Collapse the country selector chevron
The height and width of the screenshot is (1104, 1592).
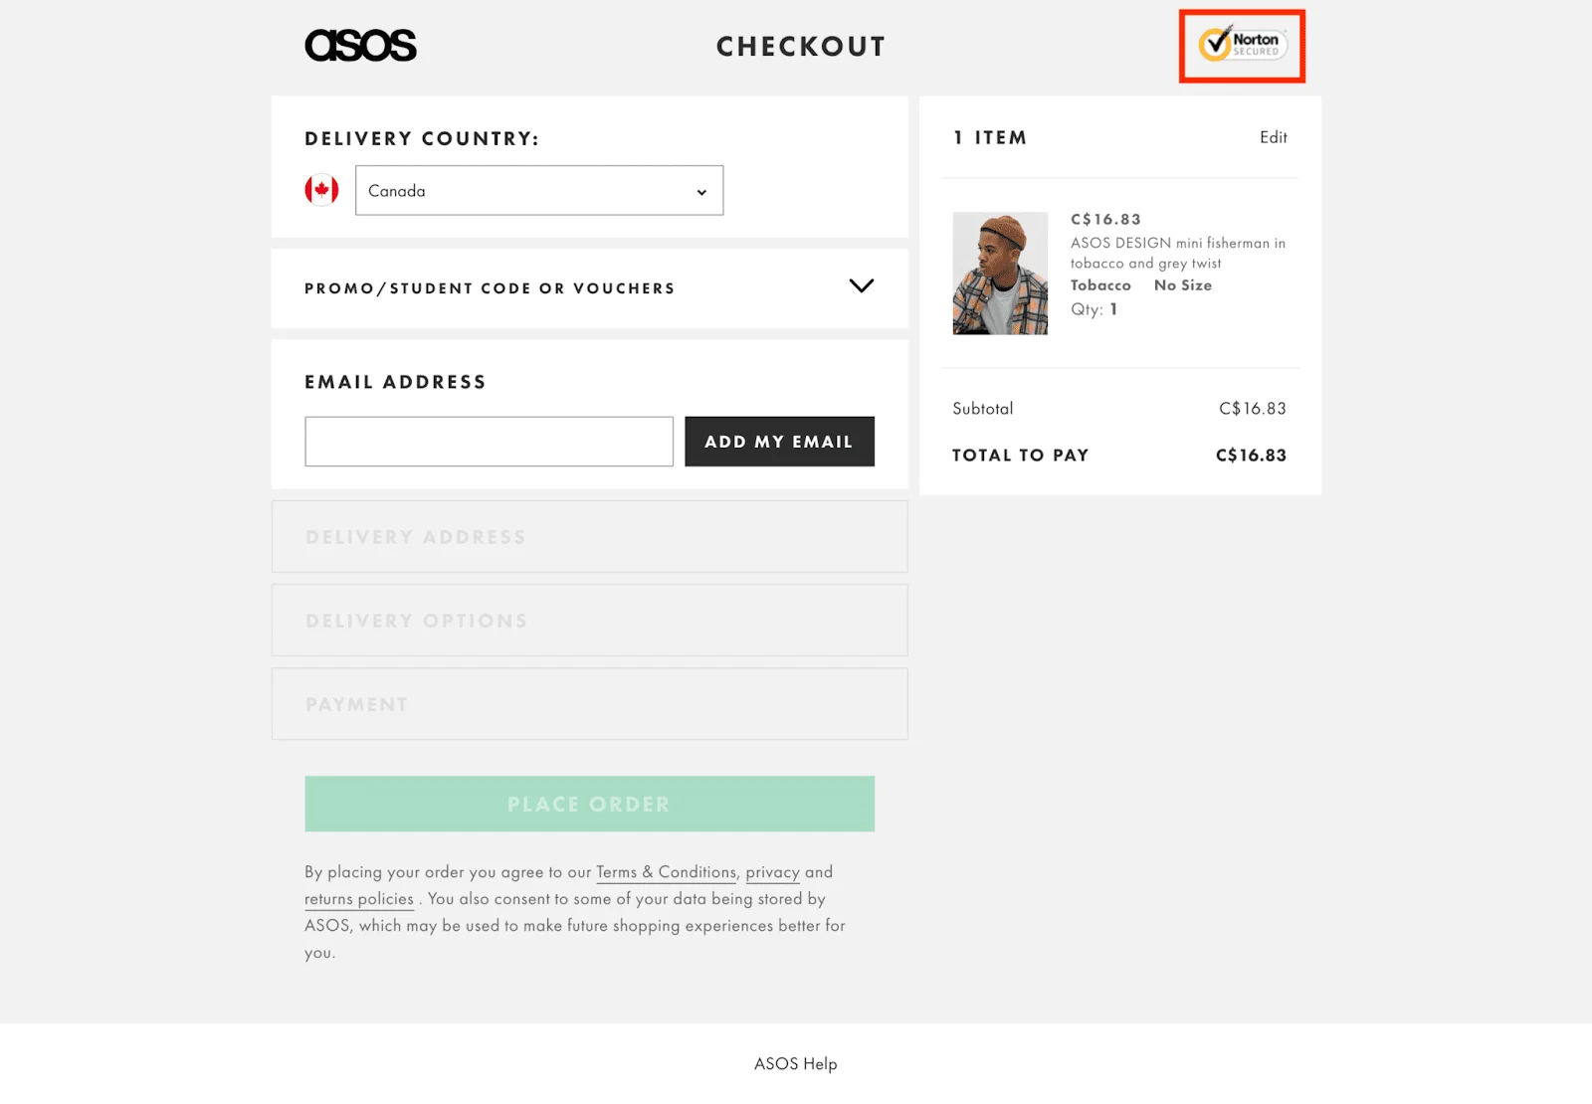tap(701, 190)
